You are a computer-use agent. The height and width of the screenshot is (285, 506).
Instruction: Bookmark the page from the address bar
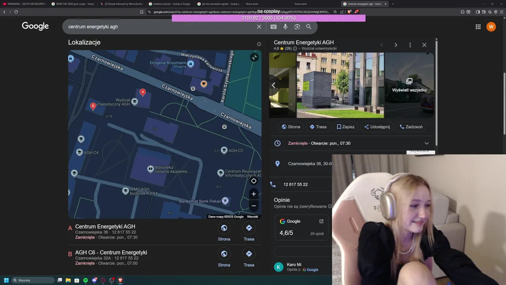coord(142,12)
